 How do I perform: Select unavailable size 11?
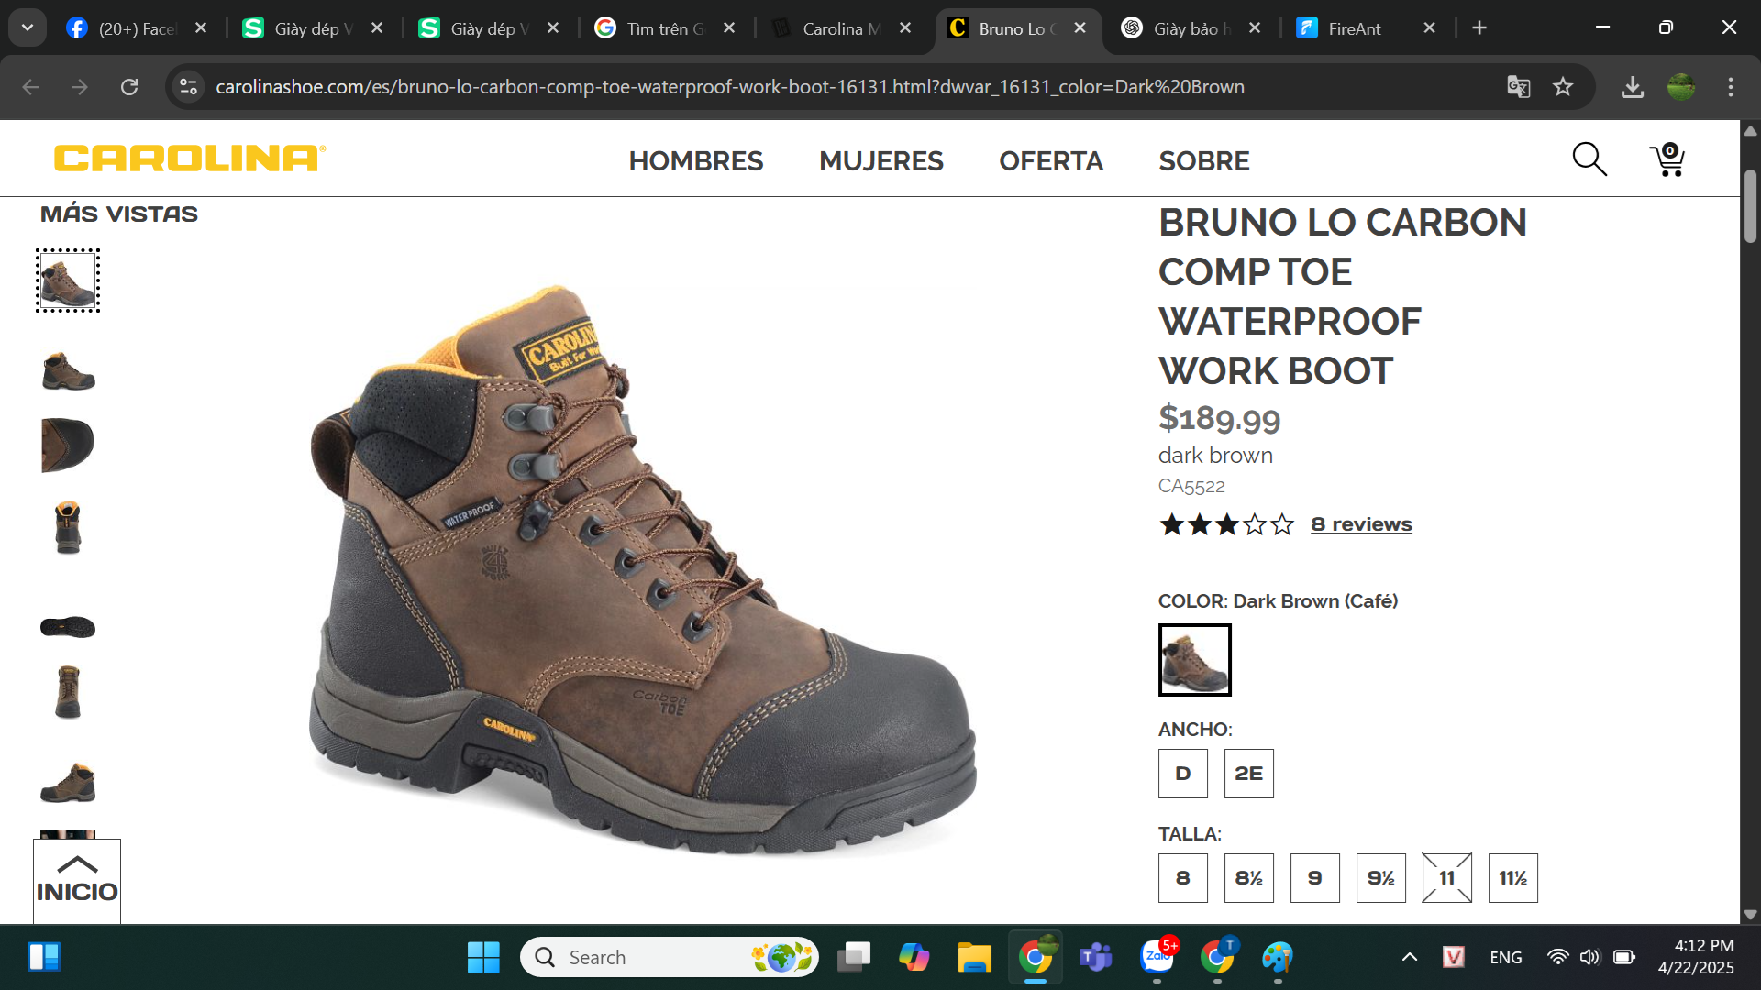click(1447, 878)
